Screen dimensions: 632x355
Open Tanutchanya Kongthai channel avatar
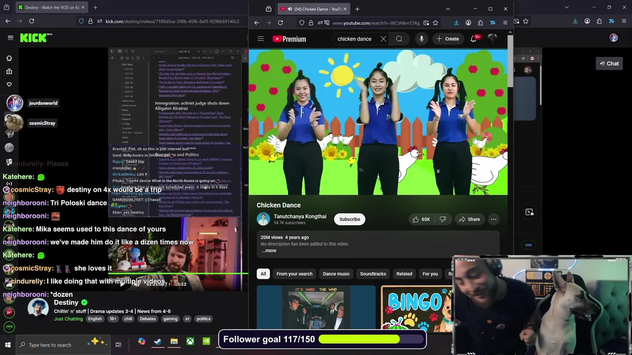tap(263, 219)
